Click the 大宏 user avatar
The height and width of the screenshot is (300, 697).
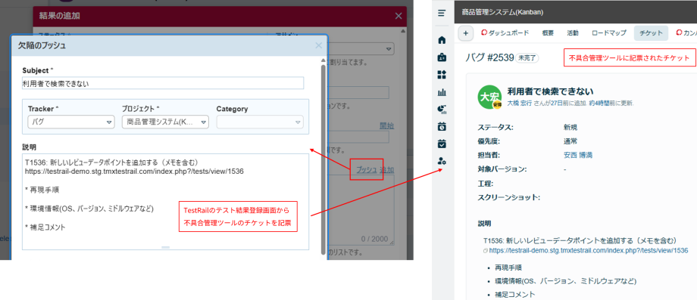[x=489, y=97]
